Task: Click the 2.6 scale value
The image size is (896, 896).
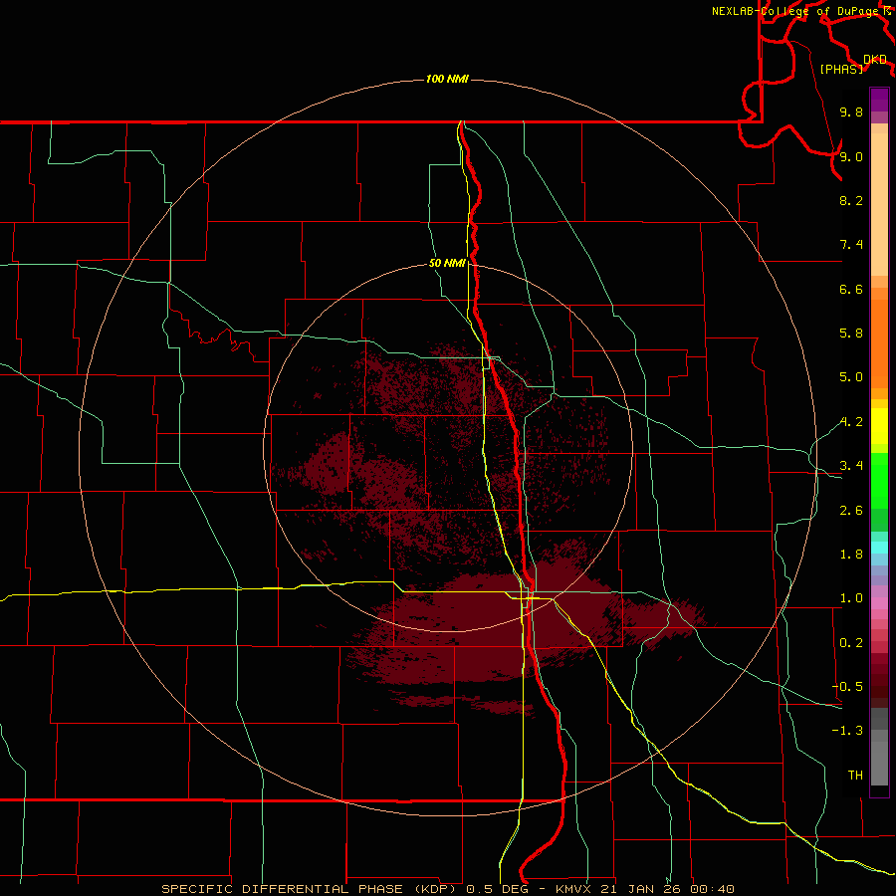Action: (851, 511)
